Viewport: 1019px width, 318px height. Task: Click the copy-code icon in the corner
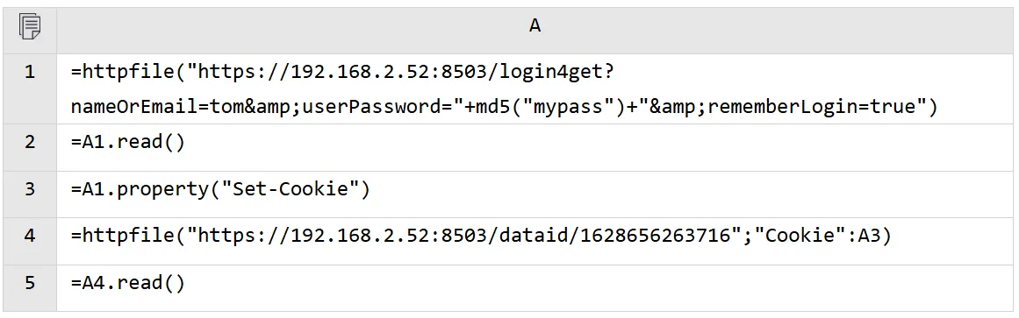click(x=30, y=26)
